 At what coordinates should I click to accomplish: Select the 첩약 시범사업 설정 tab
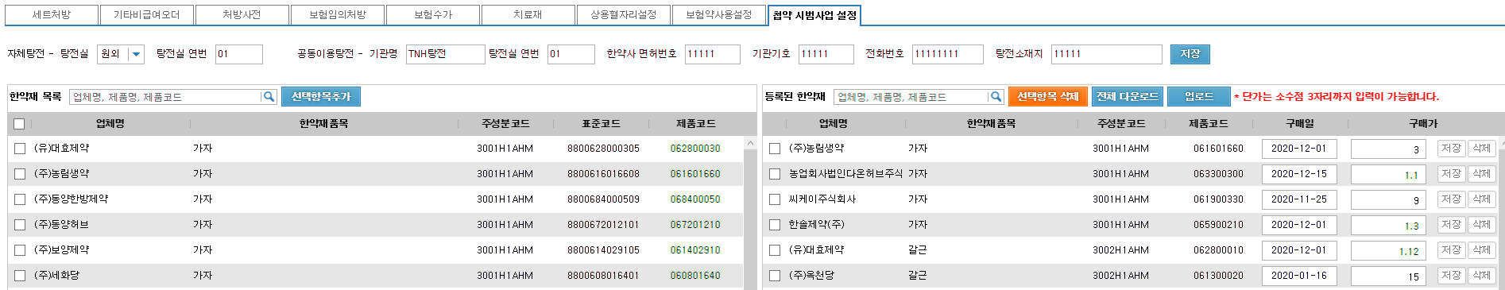(x=814, y=15)
